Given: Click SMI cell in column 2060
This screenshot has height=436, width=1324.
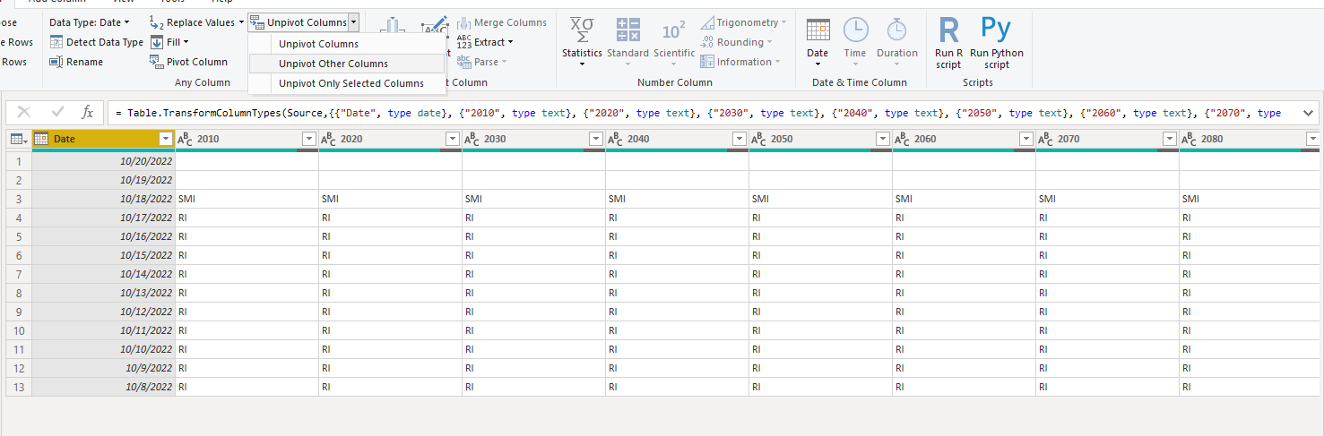Looking at the screenshot, I should click(x=964, y=199).
